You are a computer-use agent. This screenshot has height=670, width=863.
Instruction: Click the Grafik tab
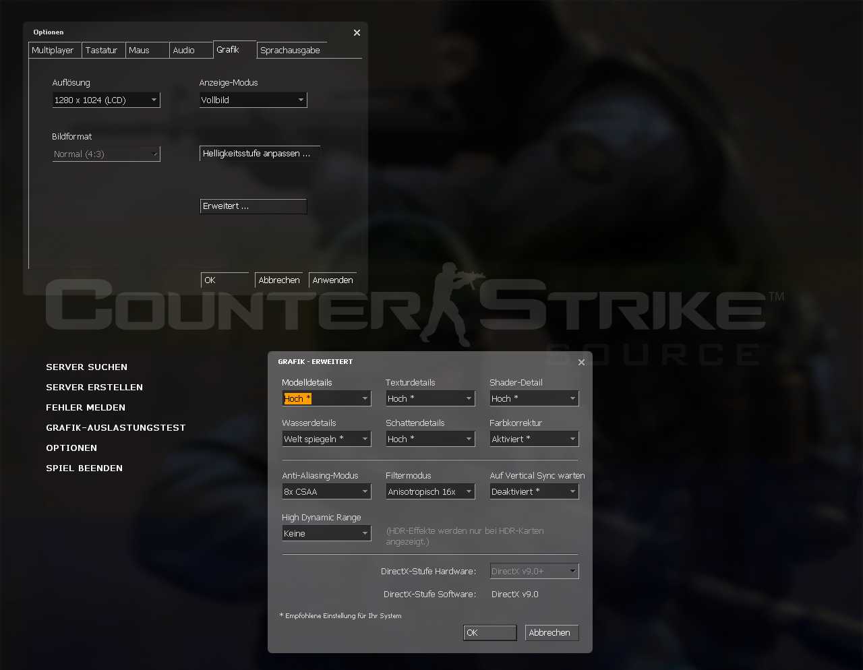235,50
